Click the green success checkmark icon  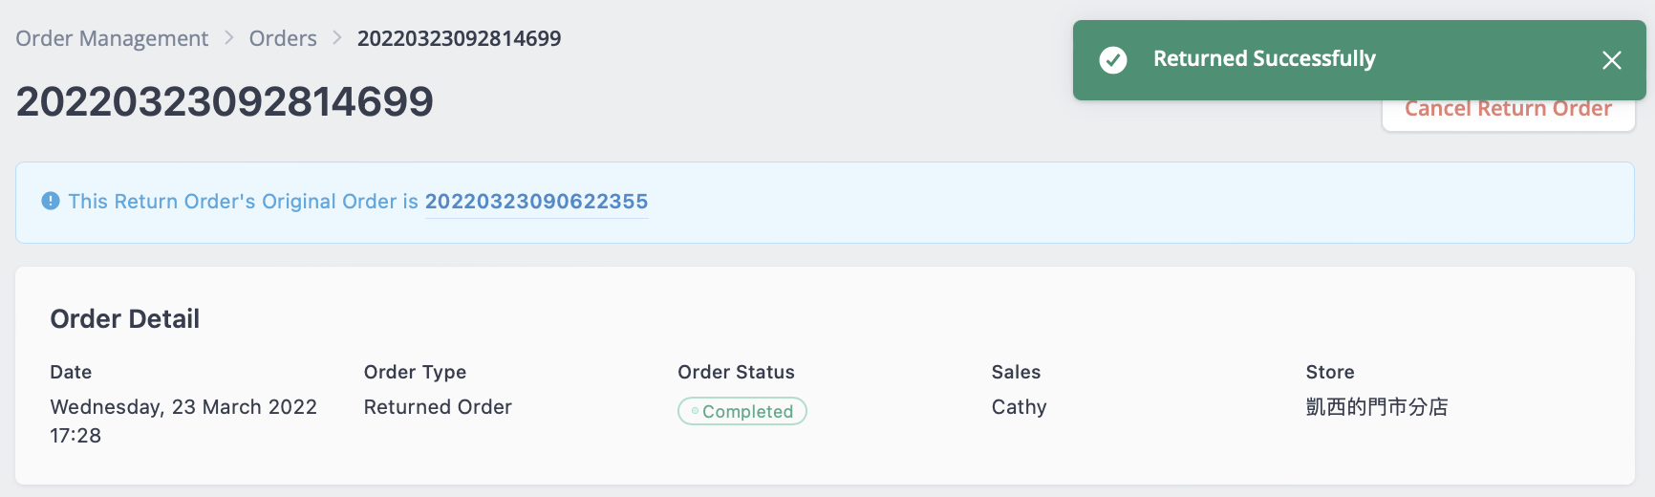coord(1112,60)
